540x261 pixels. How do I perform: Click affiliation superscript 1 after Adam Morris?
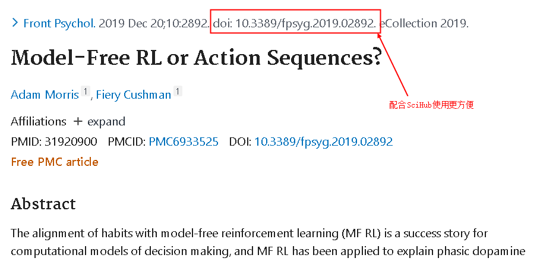click(x=86, y=92)
